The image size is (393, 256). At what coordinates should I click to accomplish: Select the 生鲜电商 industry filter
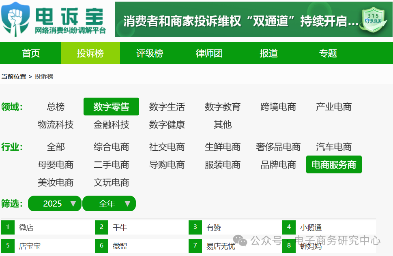[222, 147]
